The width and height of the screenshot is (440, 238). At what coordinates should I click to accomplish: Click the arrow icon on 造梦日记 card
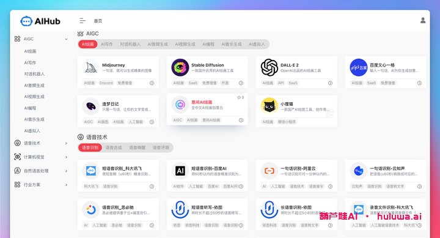(x=152, y=122)
